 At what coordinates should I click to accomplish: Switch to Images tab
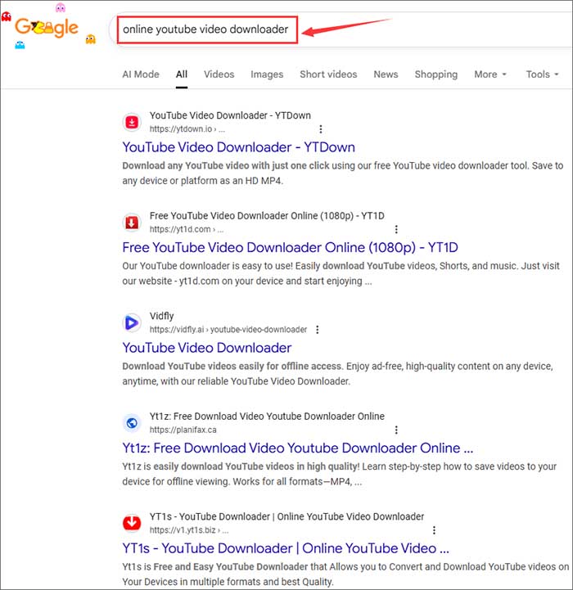point(267,74)
